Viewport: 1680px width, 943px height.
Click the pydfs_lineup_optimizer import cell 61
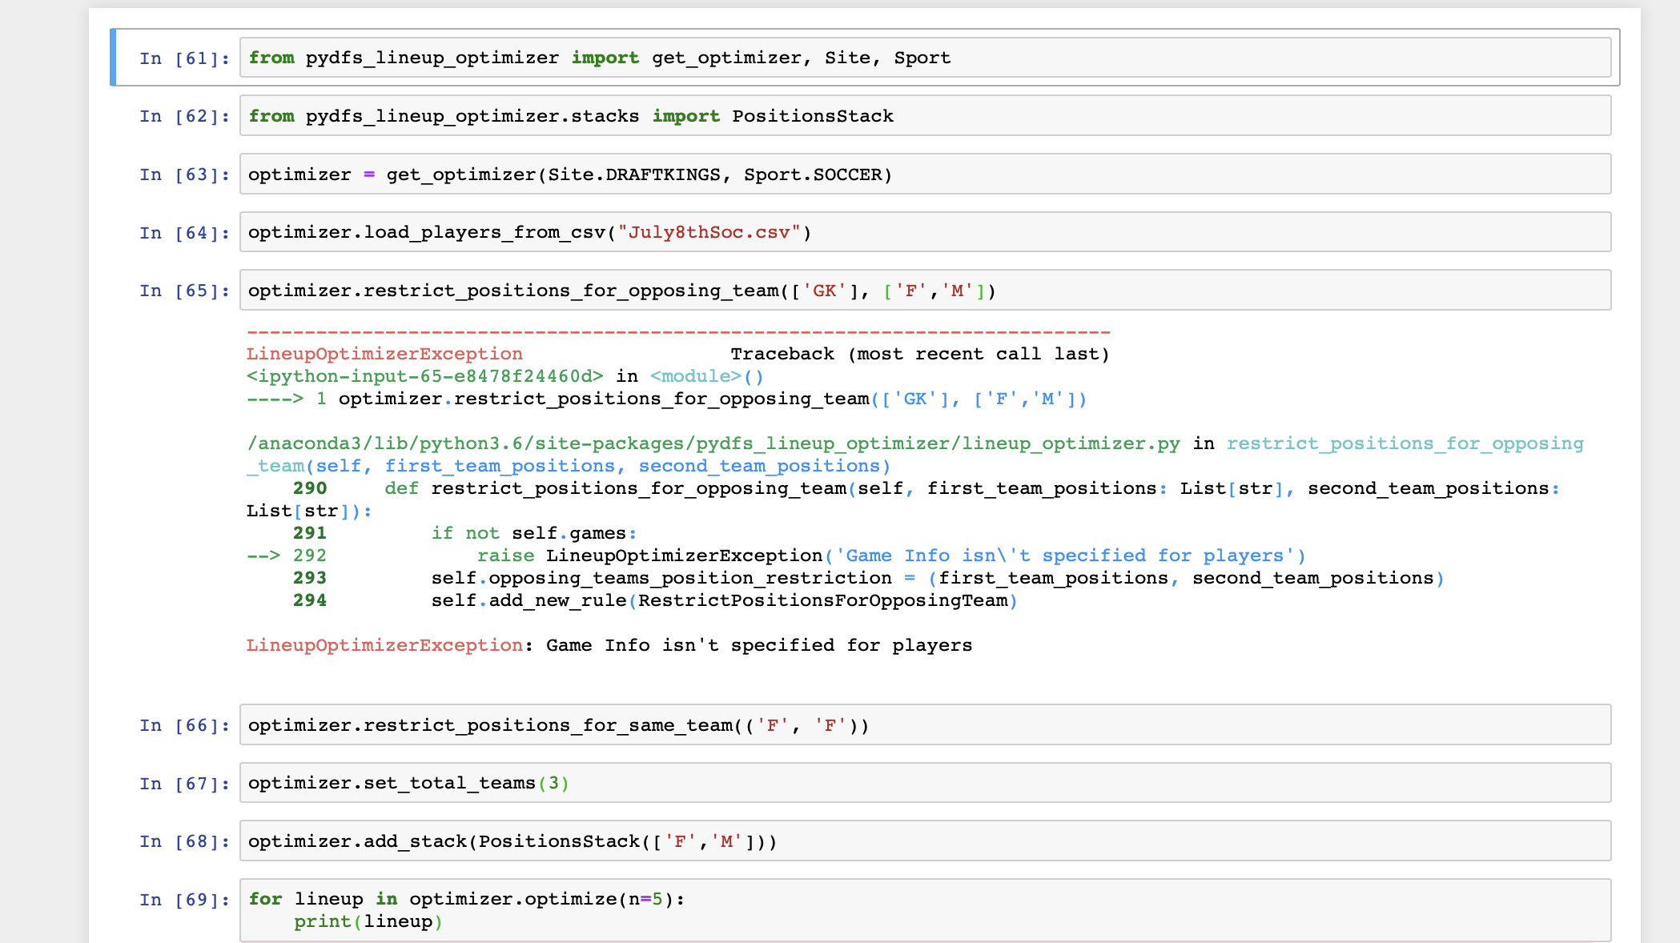click(x=925, y=58)
